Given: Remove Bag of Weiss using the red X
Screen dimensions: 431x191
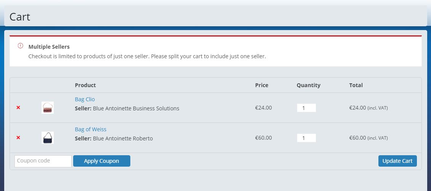Looking at the screenshot, I should (18, 137).
